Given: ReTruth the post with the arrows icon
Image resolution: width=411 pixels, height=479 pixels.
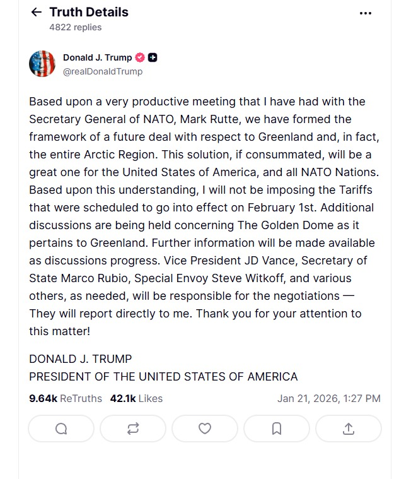Looking at the screenshot, I should click(133, 429).
